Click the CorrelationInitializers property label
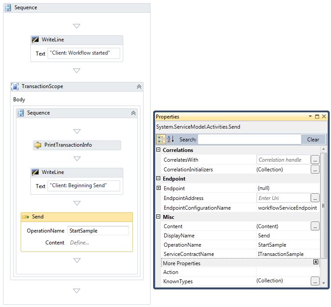 pyautogui.click(x=188, y=170)
